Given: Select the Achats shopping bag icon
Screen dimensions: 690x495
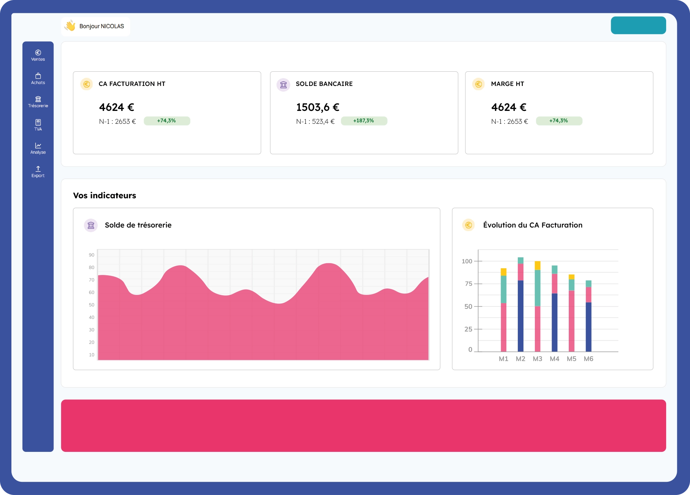Looking at the screenshot, I should click(x=38, y=76).
